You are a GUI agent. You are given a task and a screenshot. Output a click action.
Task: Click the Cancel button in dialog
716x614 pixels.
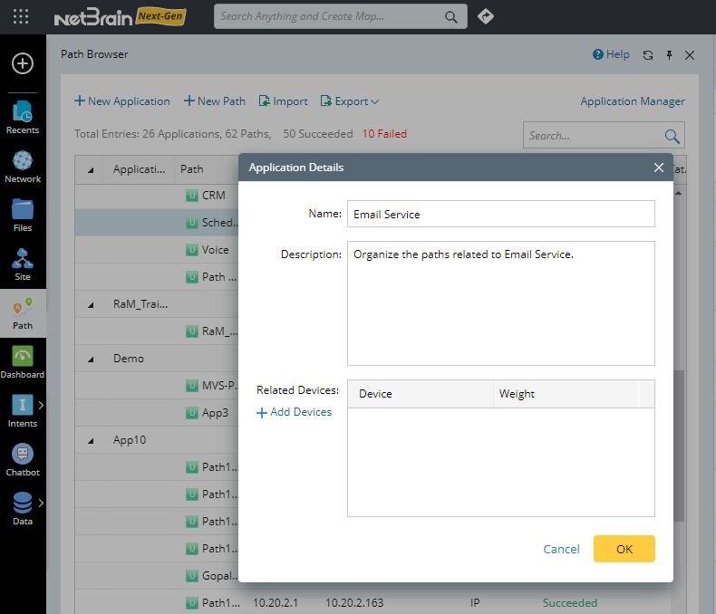point(561,549)
